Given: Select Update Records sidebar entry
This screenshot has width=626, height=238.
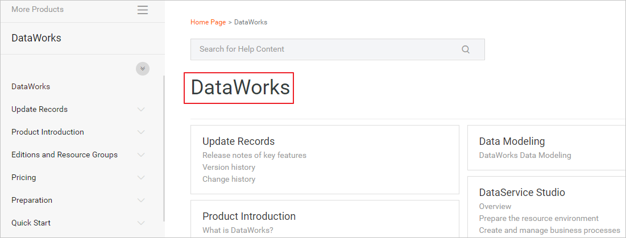Looking at the screenshot, I should pos(40,109).
